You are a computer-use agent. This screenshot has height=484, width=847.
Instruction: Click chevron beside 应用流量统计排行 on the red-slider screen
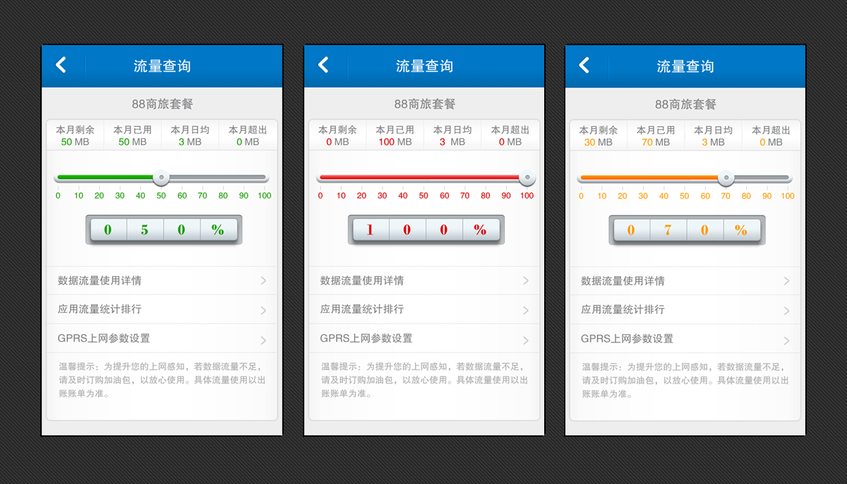(x=526, y=310)
